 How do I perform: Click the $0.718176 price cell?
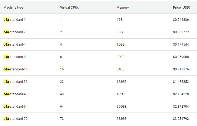181,69
